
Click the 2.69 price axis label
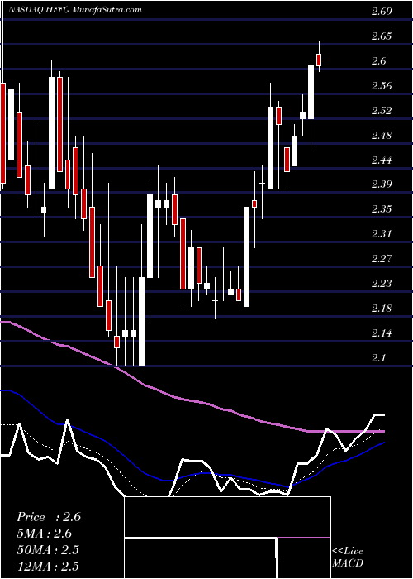(381, 12)
